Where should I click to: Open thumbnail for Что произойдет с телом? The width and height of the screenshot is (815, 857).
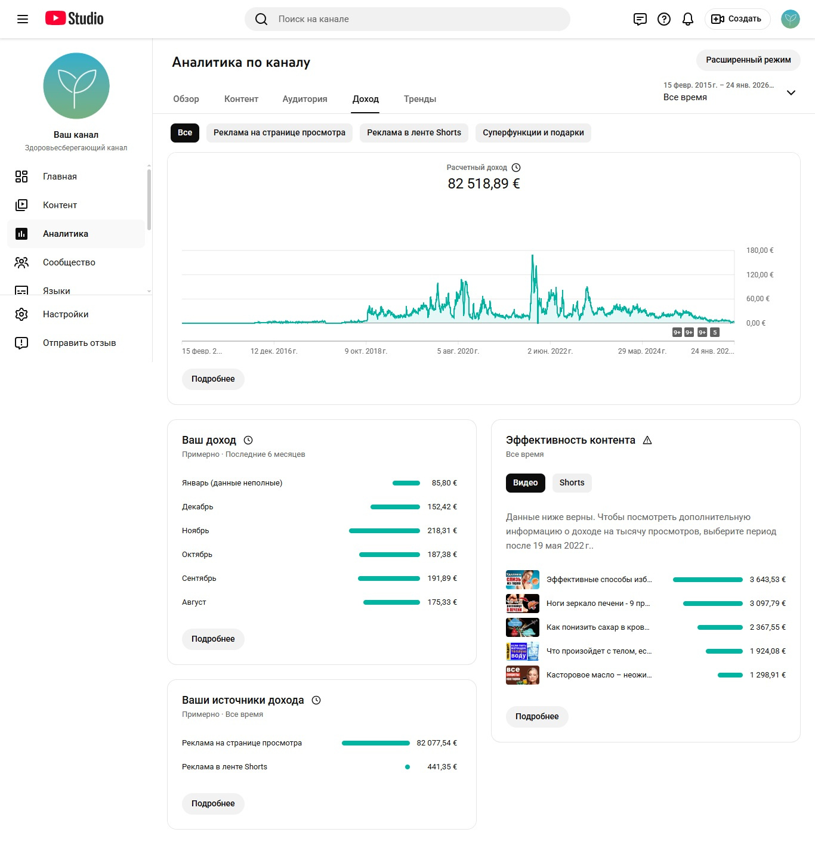tap(523, 651)
